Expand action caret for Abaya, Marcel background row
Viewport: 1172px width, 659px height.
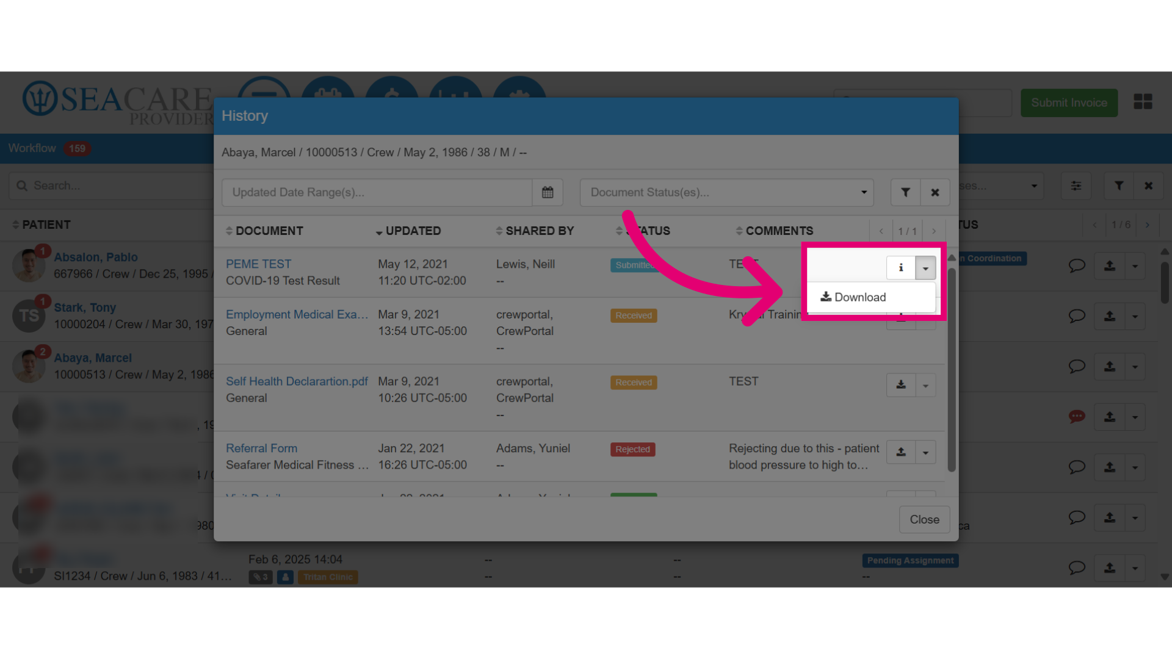pyautogui.click(x=1135, y=366)
